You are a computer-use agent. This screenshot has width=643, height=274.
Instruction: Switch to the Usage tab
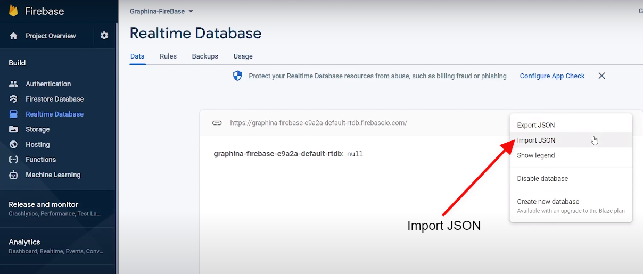pos(243,56)
